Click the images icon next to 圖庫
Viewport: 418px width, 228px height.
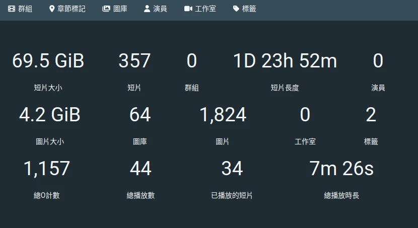(106, 9)
